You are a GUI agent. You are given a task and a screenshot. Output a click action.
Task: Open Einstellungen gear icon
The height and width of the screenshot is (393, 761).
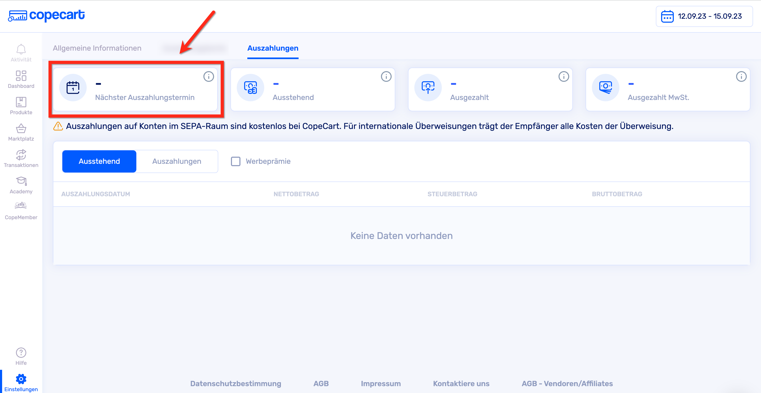point(21,379)
